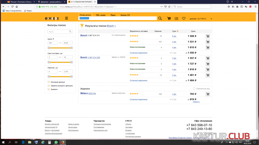
Task: Add the 1 610 ₽ offer to cart
Action: pyautogui.click(x=208, y=47)
